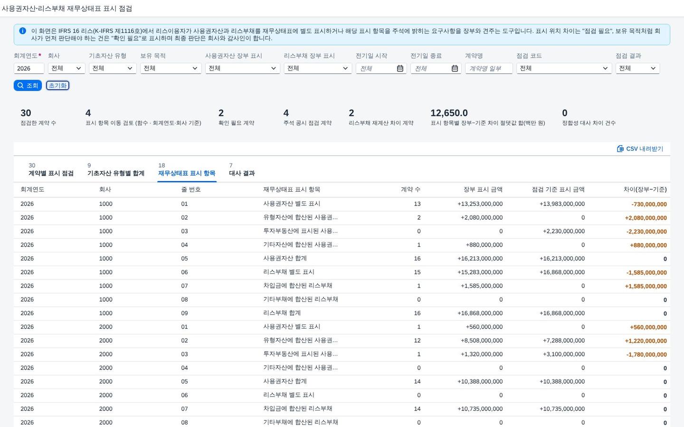
Task: Click the 12,650.0 KPI value
Action: (449, 113)
